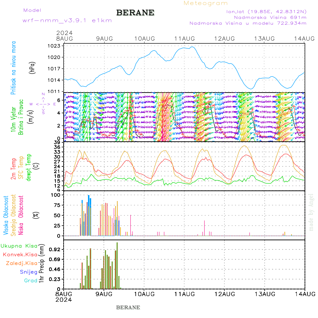Image resolution: width=318 pixels, height=318 pixels.
Task: Select the wrf-nmm_v3.9.1 e1km model name
Action: [67, 20]
